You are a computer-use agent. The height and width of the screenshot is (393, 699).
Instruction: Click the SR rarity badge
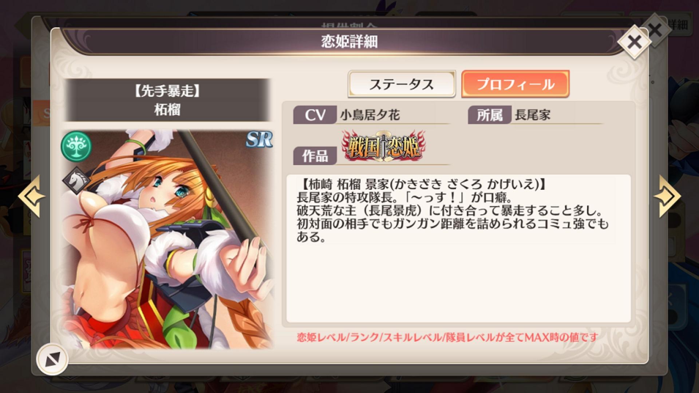click(259, 139)
